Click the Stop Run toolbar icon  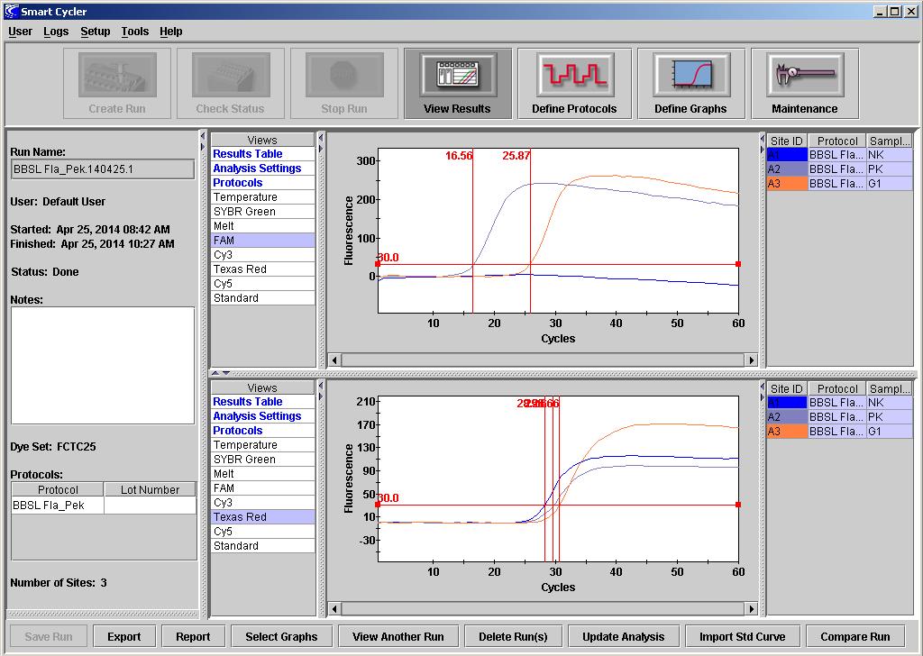click(344, 84)
